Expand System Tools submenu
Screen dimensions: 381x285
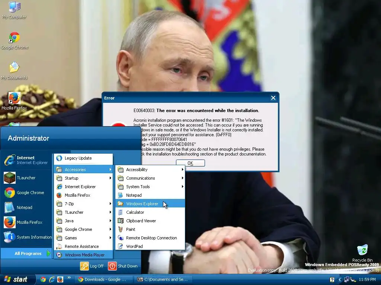tap(150, 187)
